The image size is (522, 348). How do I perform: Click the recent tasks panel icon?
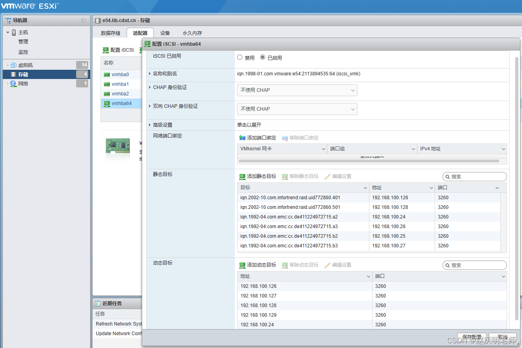97,303
